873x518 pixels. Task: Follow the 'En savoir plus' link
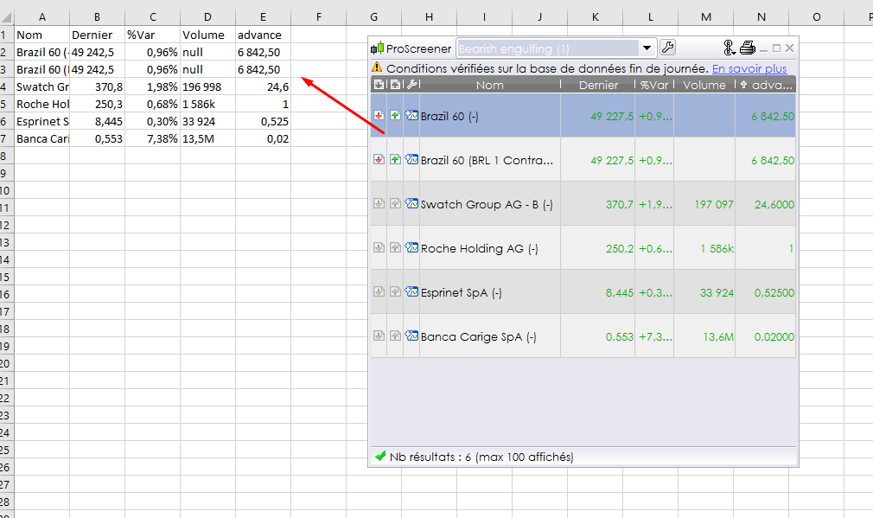pos(749,68)
